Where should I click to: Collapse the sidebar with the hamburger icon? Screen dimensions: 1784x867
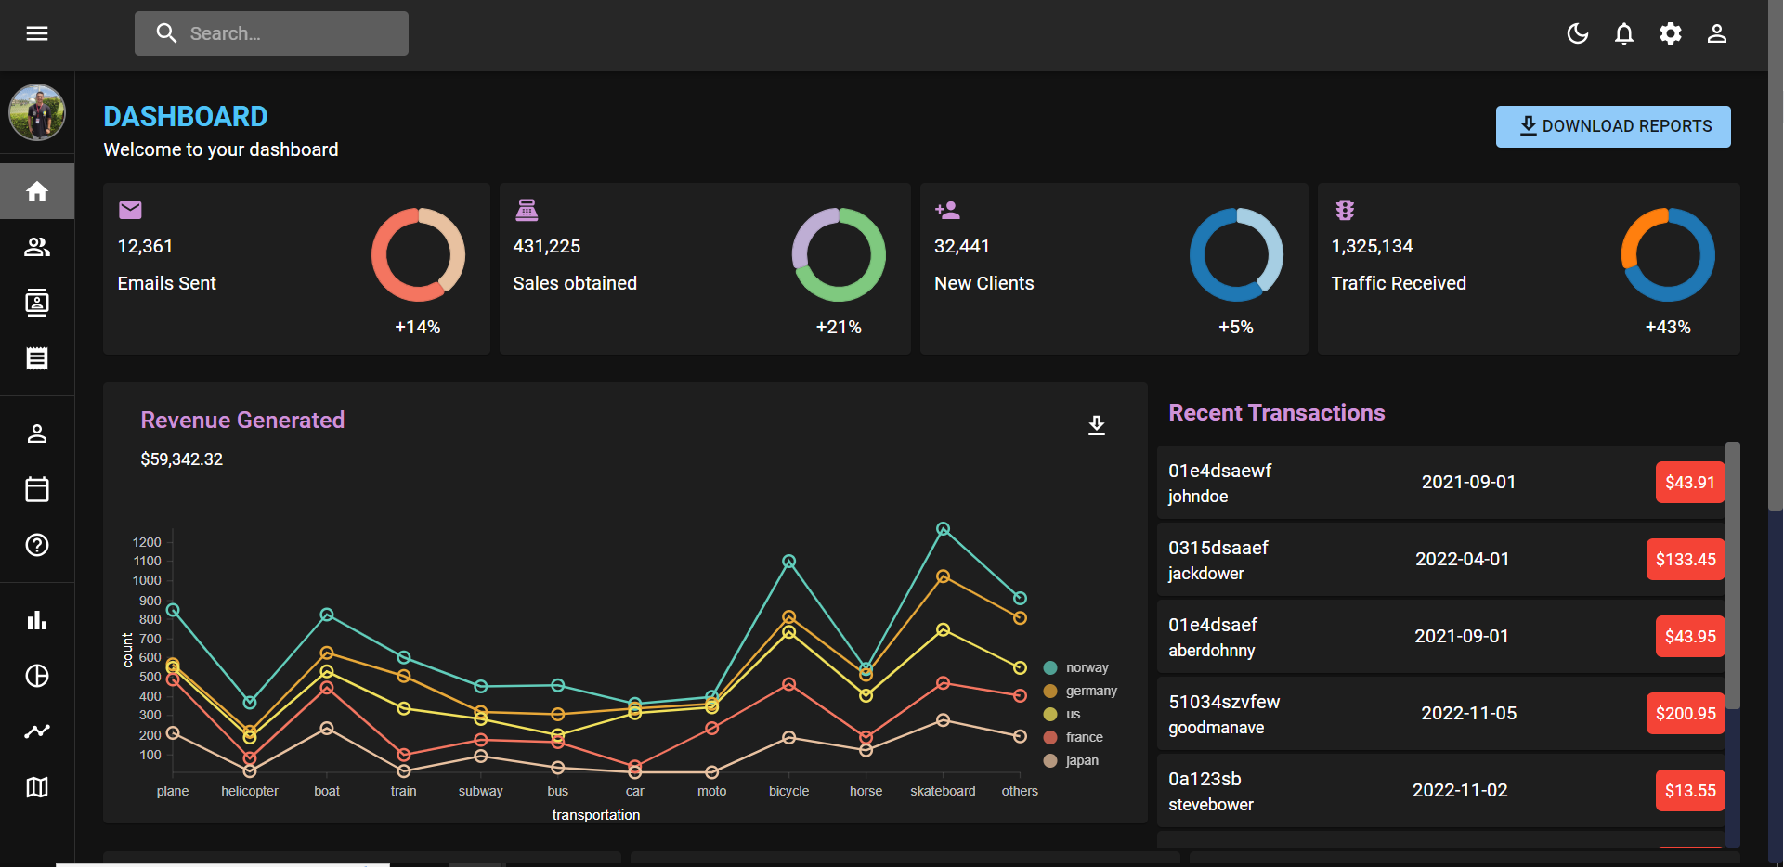(37, 33)
